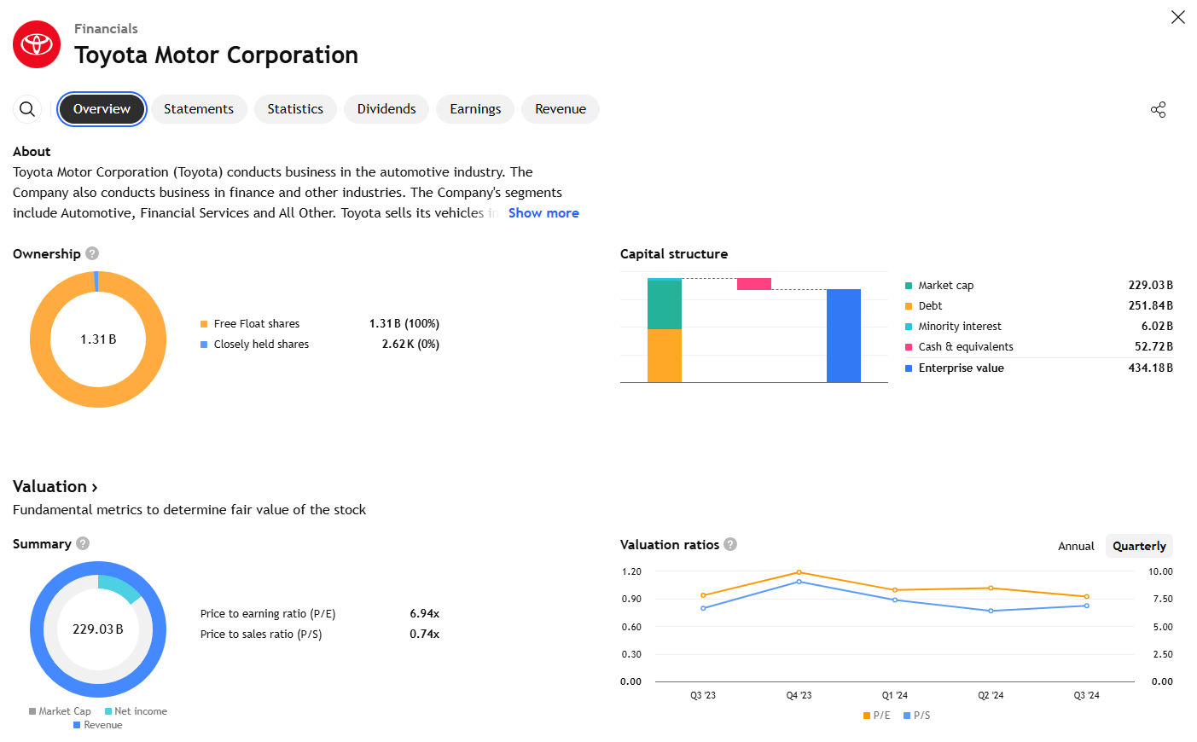Click the Debt 251.84 B value
The height and width of the screenshot is (742, 1197).
(1150, 306)
